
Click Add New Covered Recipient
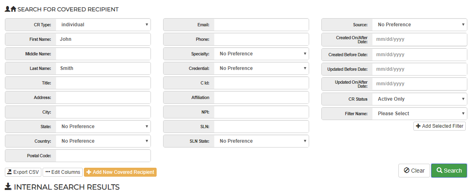pyautogui.click(x=120, y=172)
